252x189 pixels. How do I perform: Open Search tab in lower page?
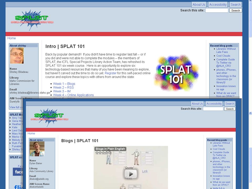point(230,104)
